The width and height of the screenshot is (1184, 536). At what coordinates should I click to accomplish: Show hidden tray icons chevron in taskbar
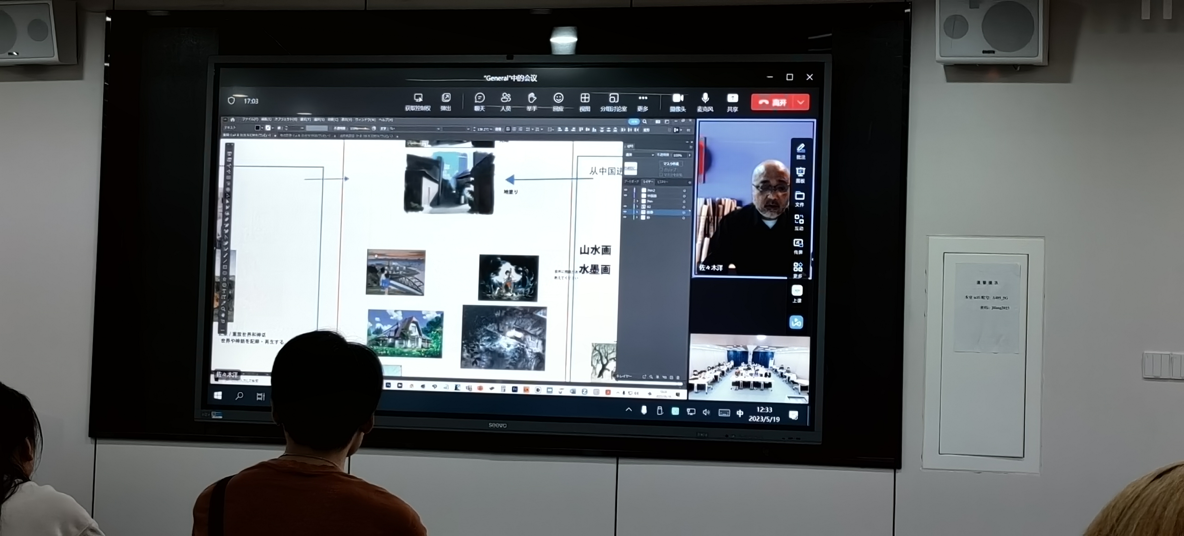(x=628, y=410)
